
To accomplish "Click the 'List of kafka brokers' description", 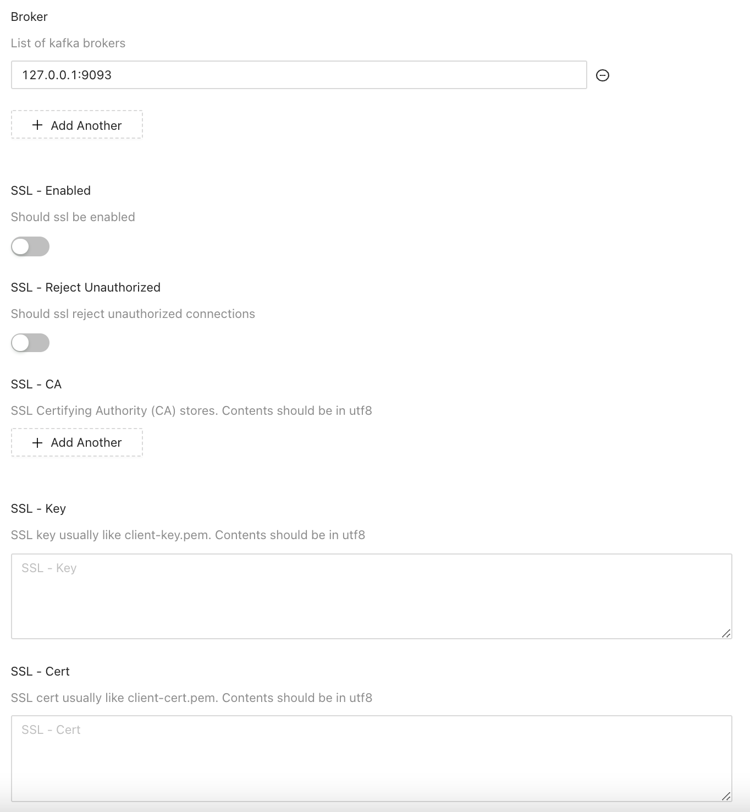I will (68, 43).
